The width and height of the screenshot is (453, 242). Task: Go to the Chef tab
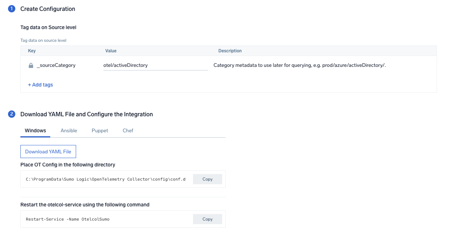tap(128, 130)
